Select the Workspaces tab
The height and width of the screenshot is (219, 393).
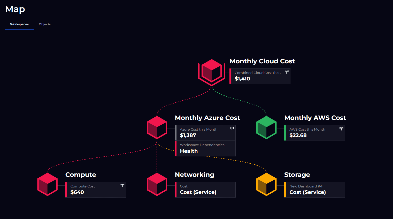[x=19, y=24]
